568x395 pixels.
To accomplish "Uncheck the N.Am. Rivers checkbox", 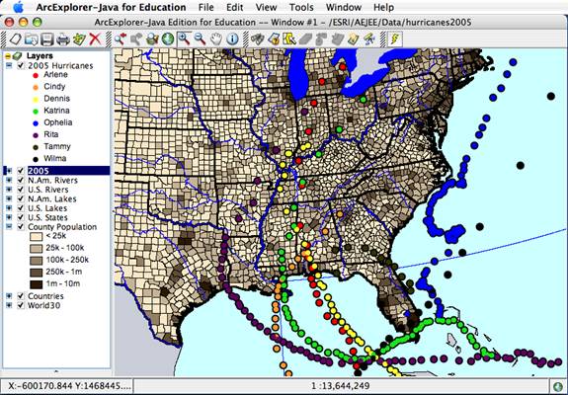I will coord(21,180).
